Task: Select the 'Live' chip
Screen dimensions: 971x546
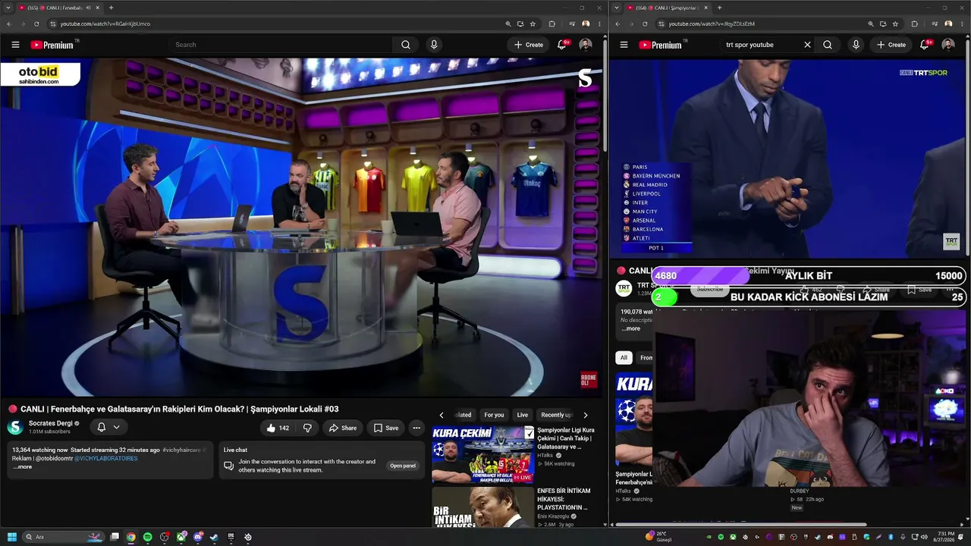Action: pyautogui.click(x=523, y=415)
